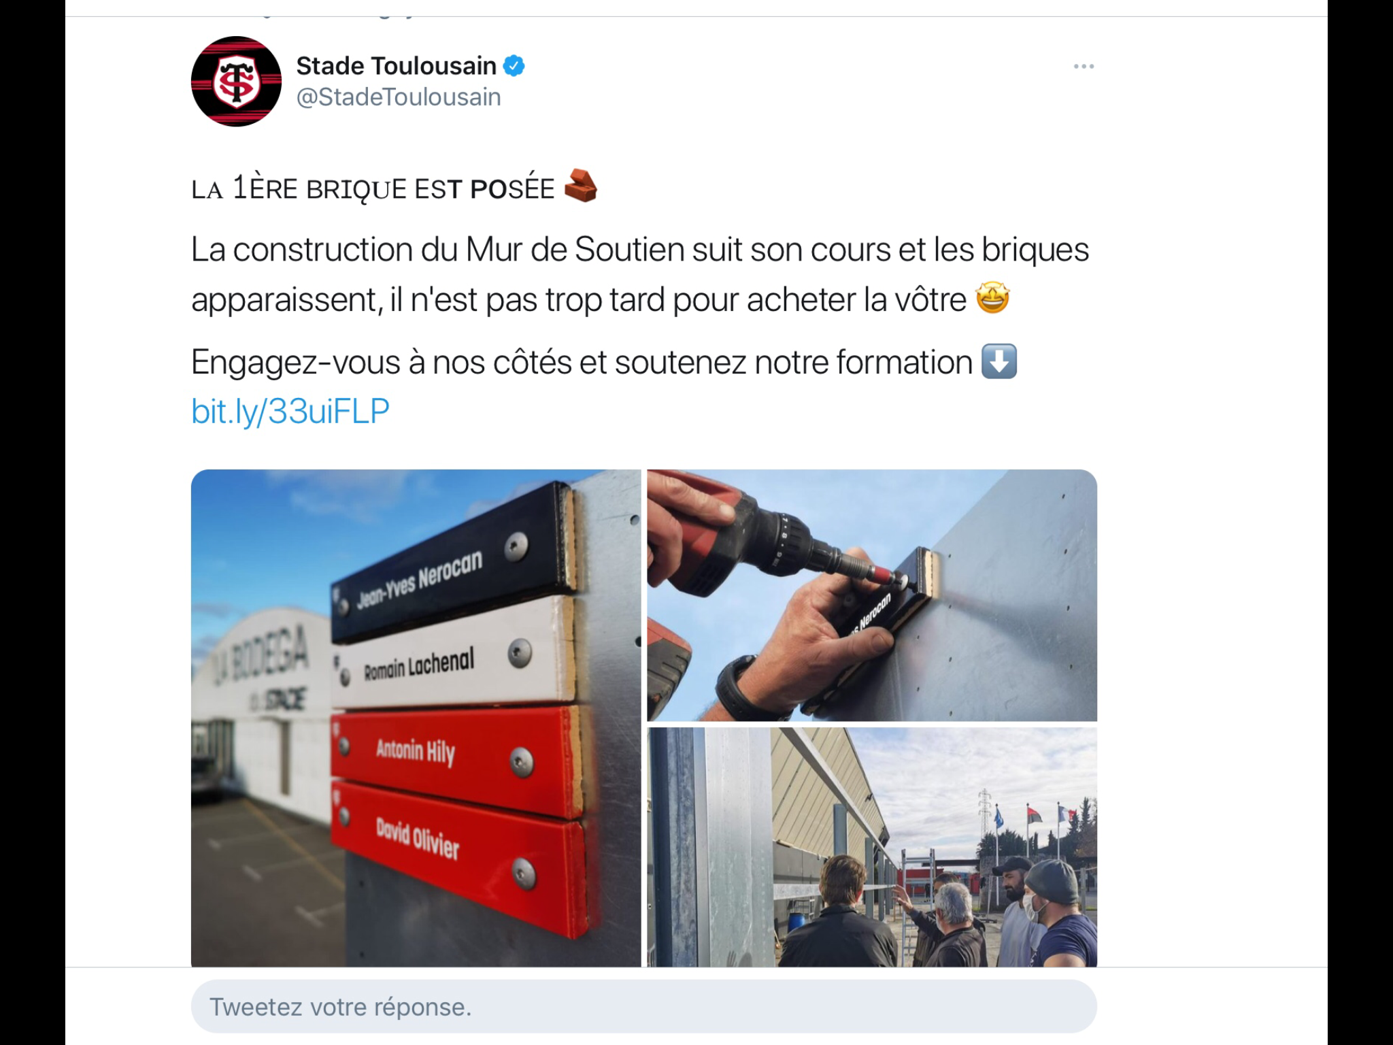Click the Stade Toulousain display name

[x=396, y=66]
